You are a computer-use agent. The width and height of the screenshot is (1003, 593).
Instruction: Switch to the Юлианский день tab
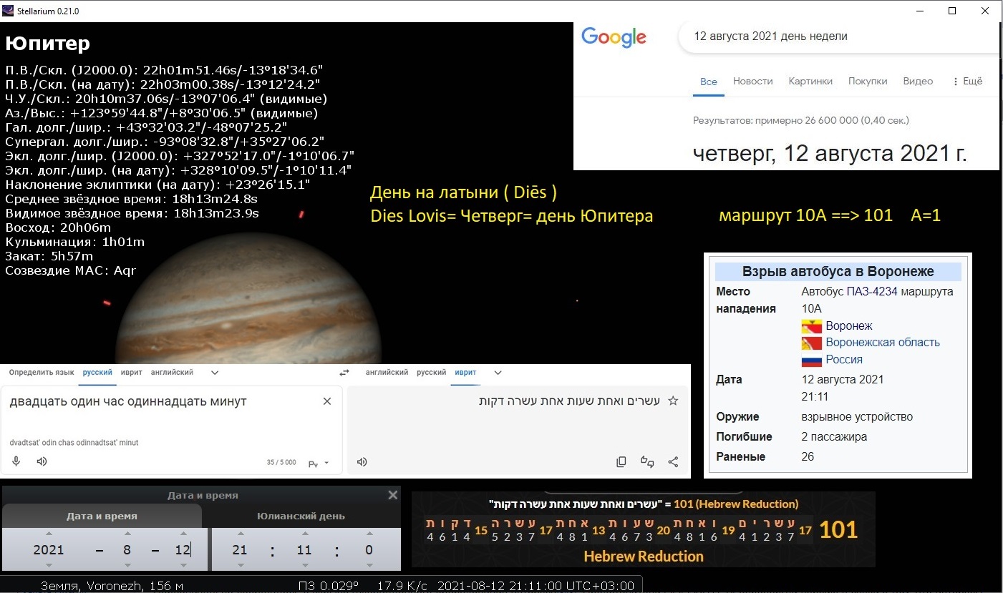pyautogui.click(x=301, y=516)
